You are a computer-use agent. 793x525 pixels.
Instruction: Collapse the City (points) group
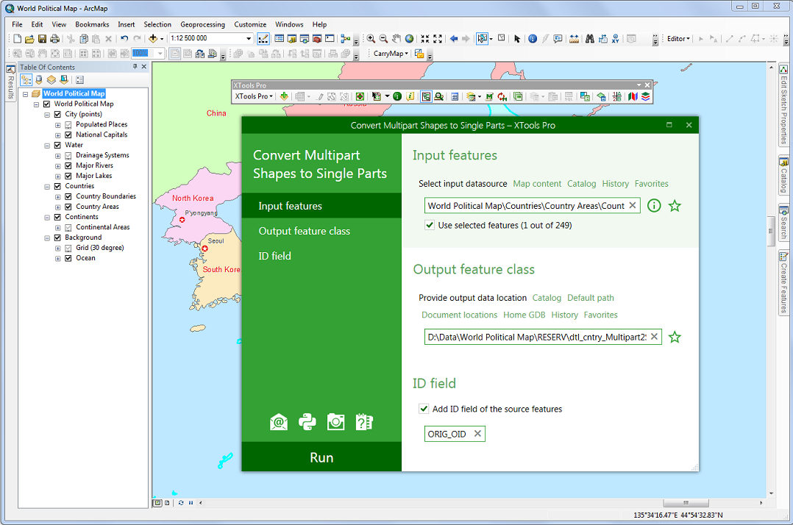[47, 115]
